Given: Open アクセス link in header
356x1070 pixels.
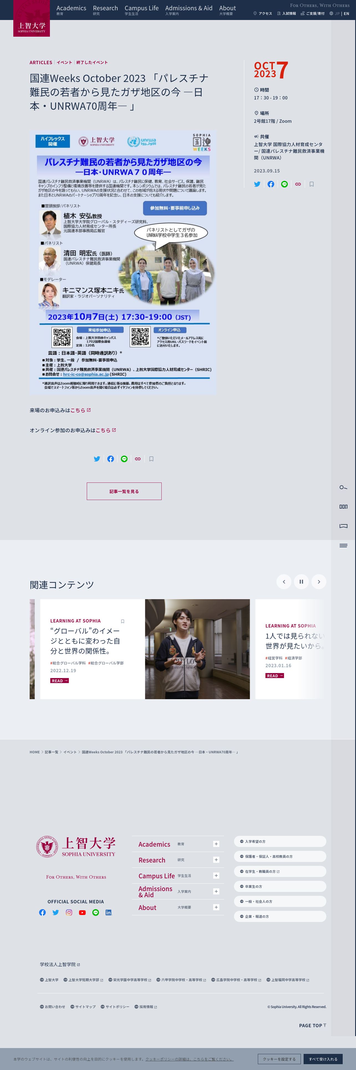Looking at the screenshot, I should click(263, 13).
